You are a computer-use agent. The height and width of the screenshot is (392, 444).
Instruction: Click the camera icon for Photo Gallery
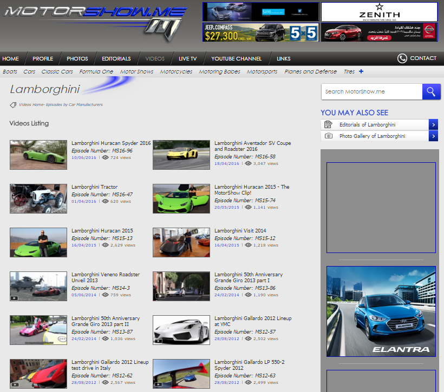pyautogui.click(x=328, y=136)
